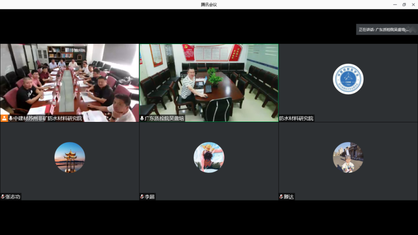Select the CBM logo avatar of 防水材料研究院
Screen dimensions: 418x235
[348, 79]
